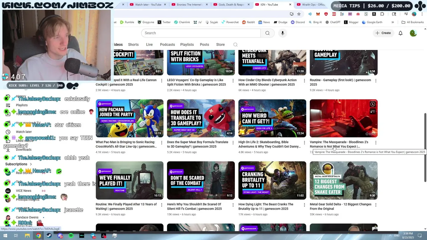Open options menu for Pac-Man Sonic Racing video

click(x=161, y=143)
